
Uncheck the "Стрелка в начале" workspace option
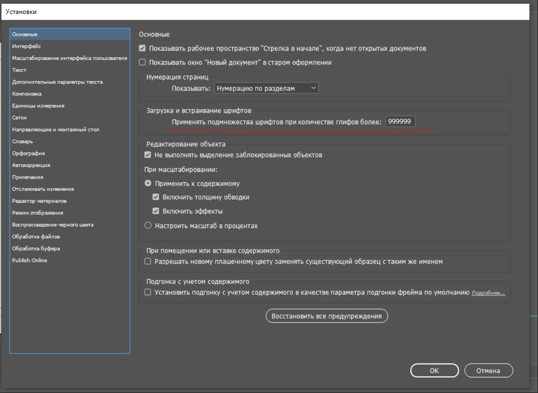click(142, 48)
